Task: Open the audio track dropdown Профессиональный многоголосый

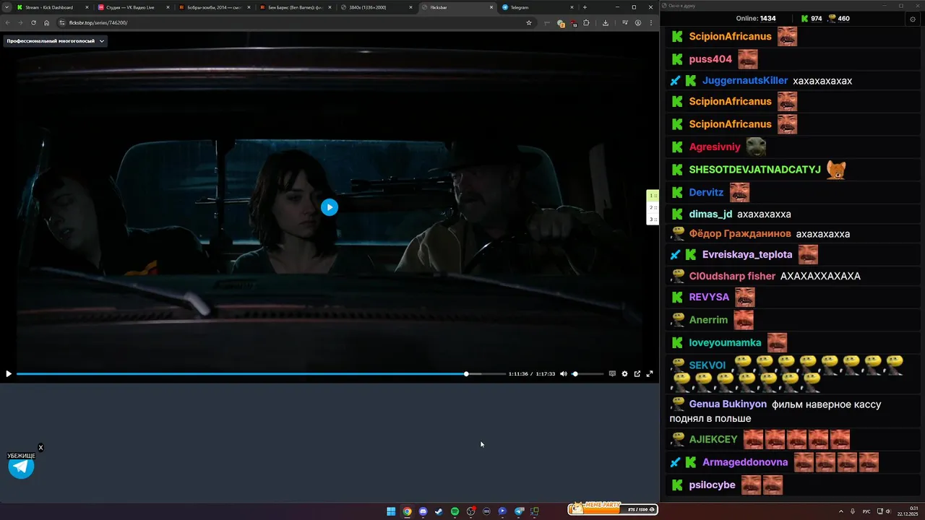Action: pos(56,41)
